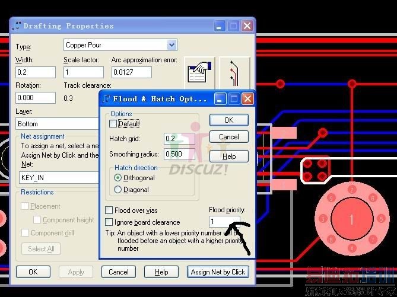The height and width of the screenshot is (297, 397).
Task: Click Help at bottom of Drafting Properties
Action: point(161,272)
